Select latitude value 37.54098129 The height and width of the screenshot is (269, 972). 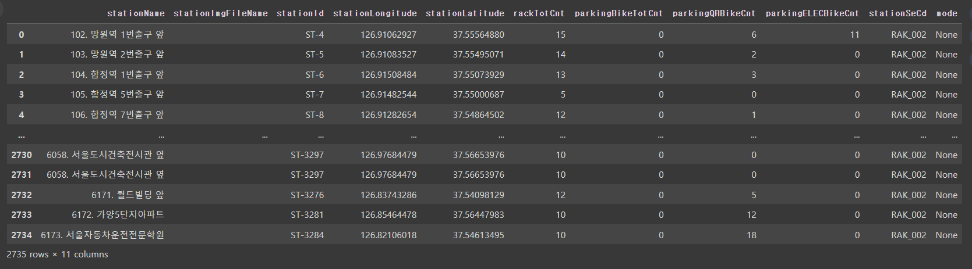click(x=479, y=195)
